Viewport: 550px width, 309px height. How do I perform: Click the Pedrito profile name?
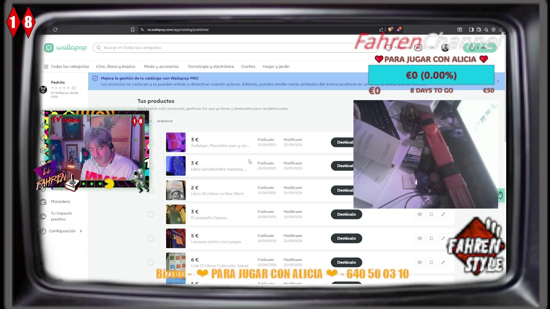click(58, 82)
